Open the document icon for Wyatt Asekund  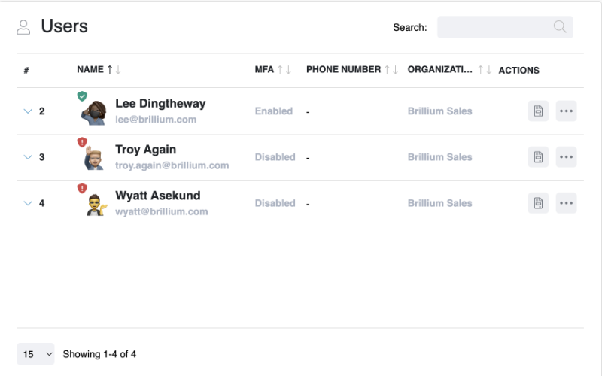click(538, 203)
